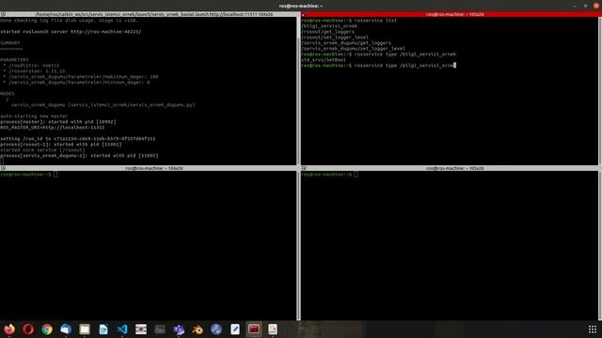Focus the active Terminator taskbar icon
The width and height of the screenshot is (602, 338).
[254, 330]
